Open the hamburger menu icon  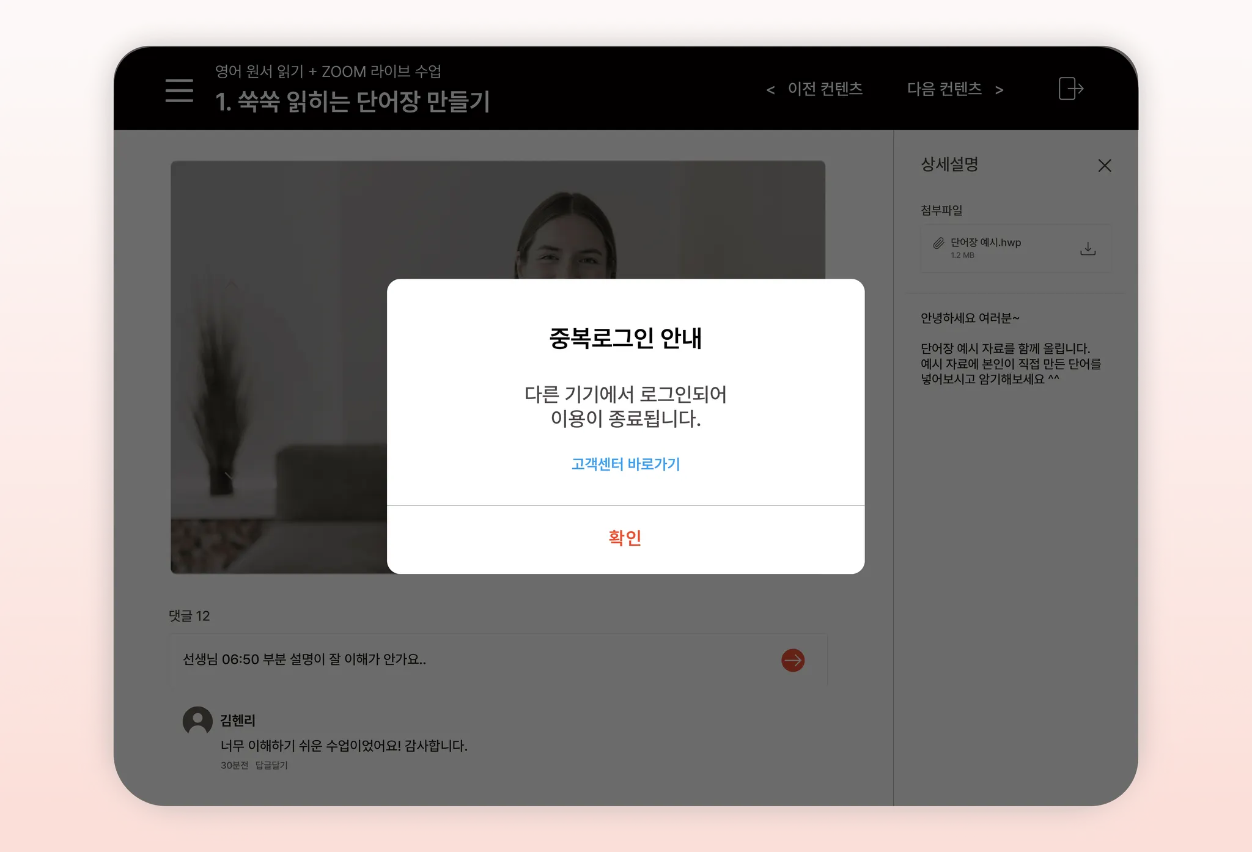pyautogui.click(x=179, y=90)
